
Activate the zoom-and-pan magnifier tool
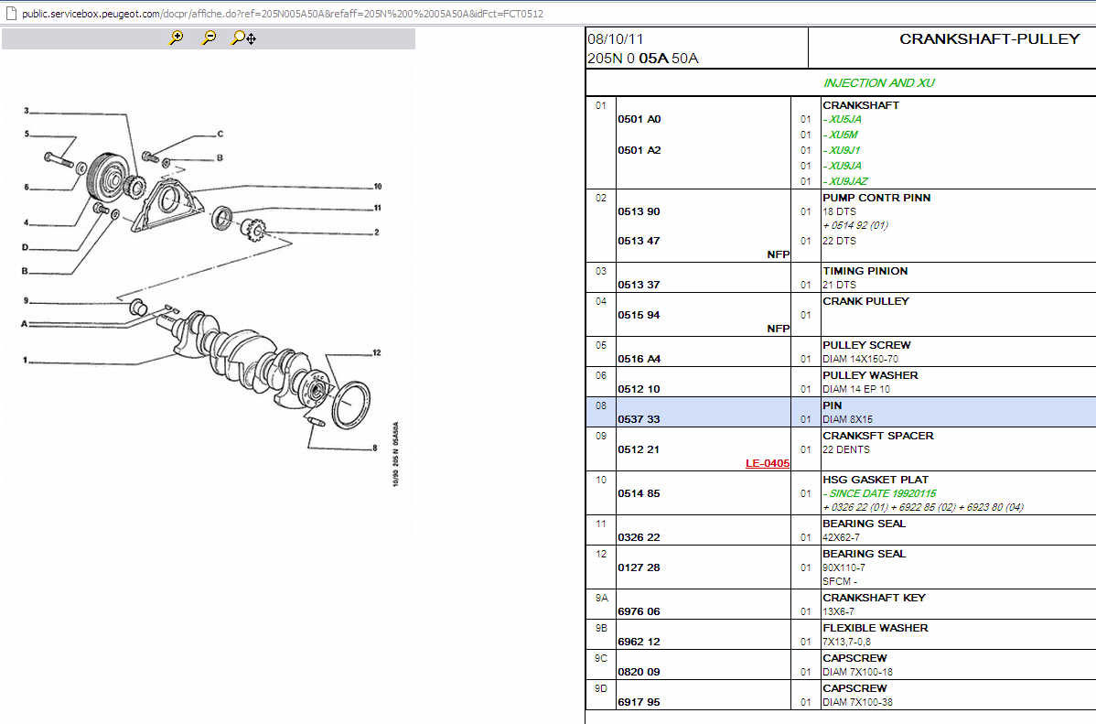(x=243, y=38)
